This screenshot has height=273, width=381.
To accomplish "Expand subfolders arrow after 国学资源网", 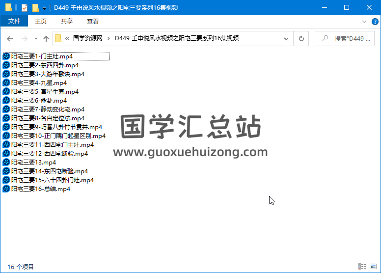I will click(109, 38).
